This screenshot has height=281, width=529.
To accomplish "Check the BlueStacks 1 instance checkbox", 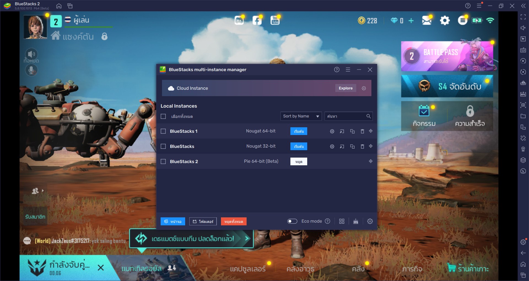I will coord(163,131).
